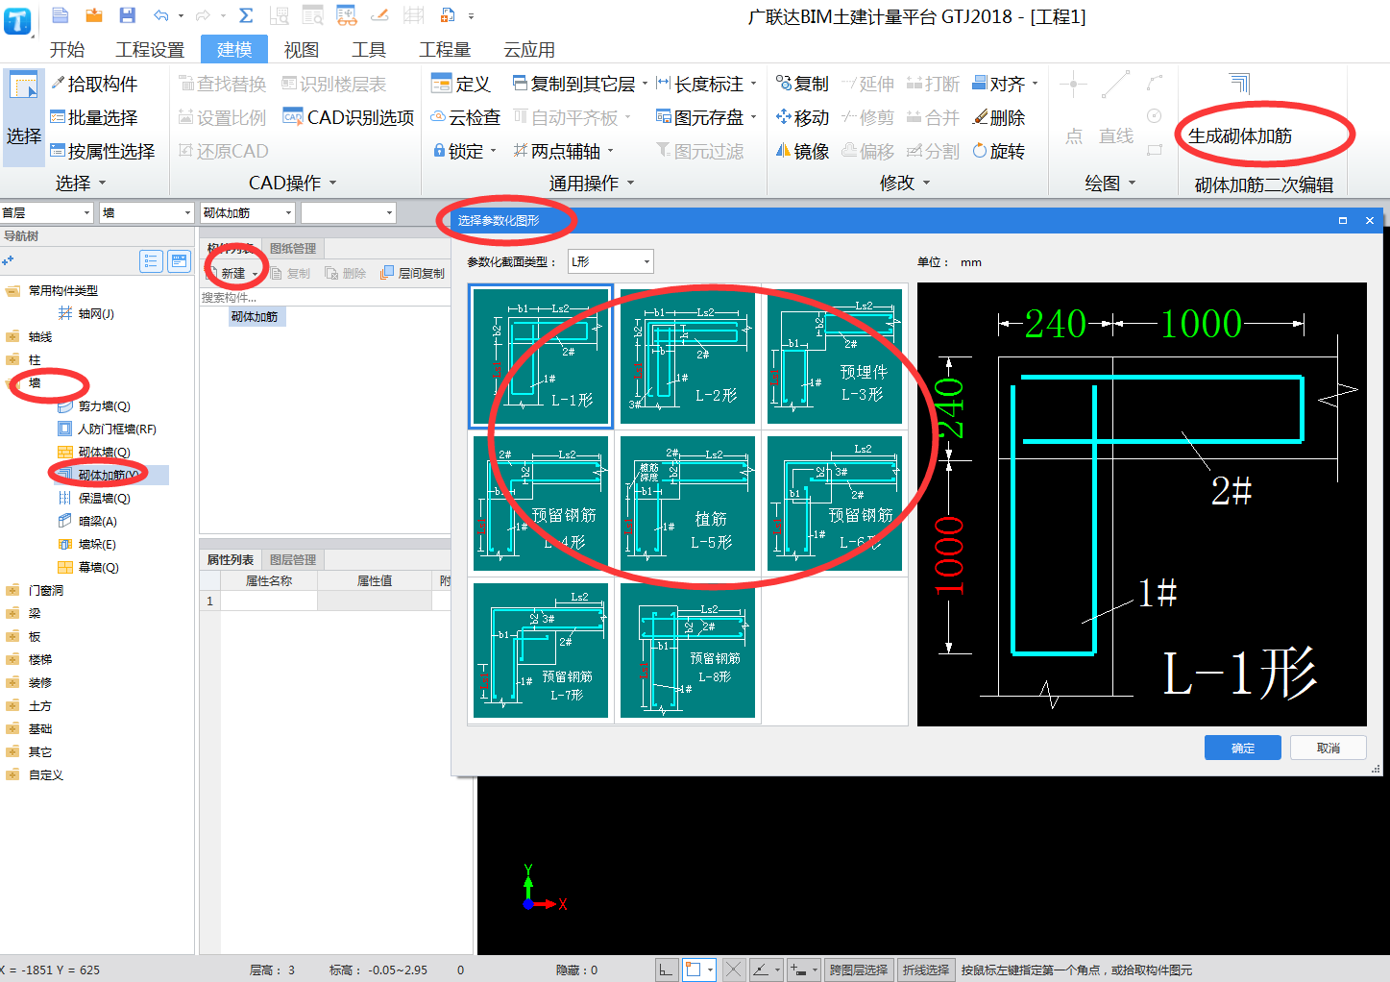Open the 首层 floor dropdown

click(47, 212)
